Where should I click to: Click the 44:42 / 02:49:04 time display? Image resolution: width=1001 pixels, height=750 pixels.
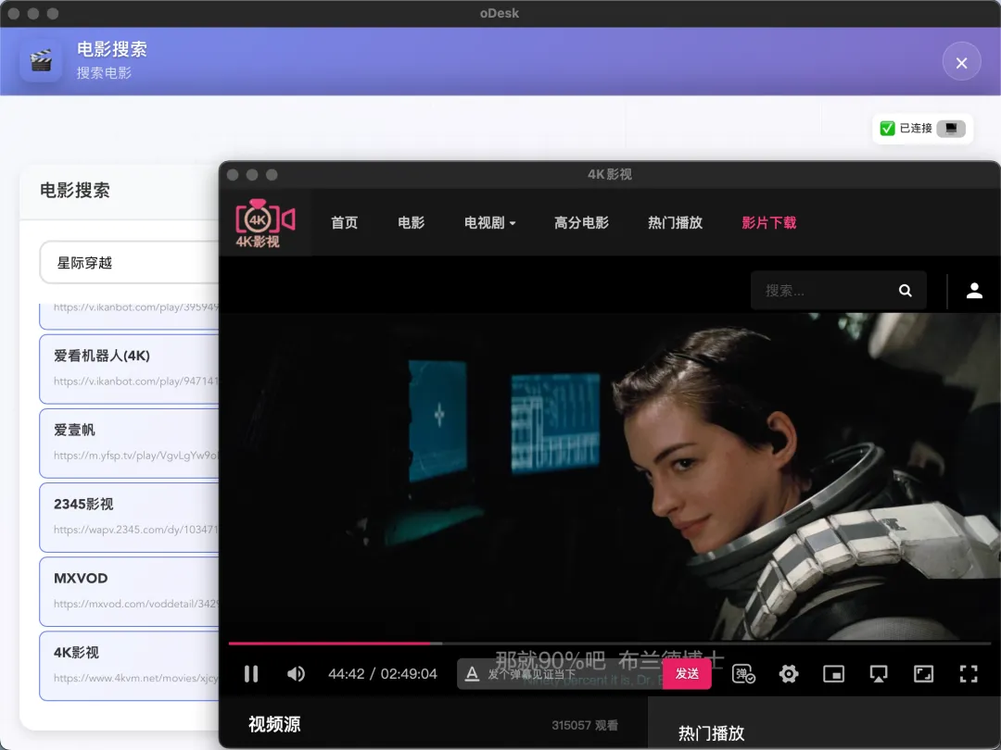(x=383, y=673)
